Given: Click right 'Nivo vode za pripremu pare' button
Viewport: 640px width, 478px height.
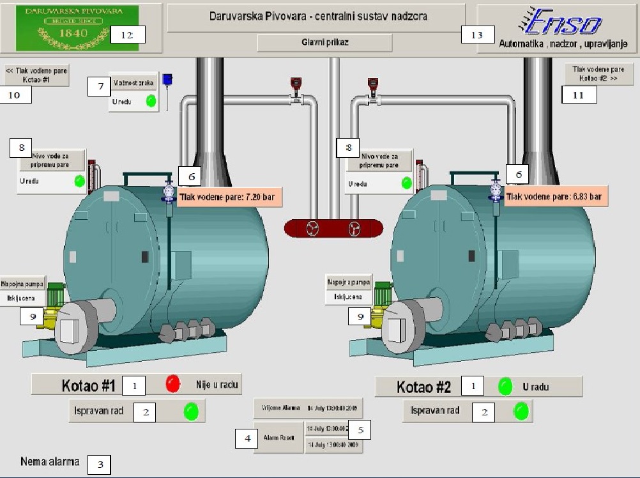Looking at the screenshot, I should click(x=379, y=161).
